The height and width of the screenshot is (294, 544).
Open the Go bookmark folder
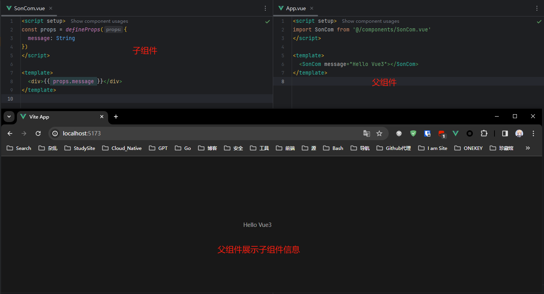183,148
